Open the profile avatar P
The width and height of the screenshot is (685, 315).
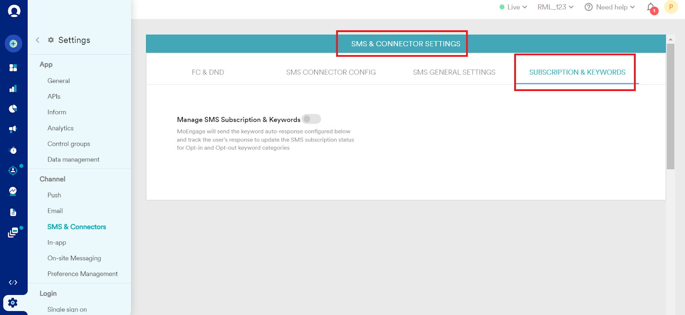[671, 7]
